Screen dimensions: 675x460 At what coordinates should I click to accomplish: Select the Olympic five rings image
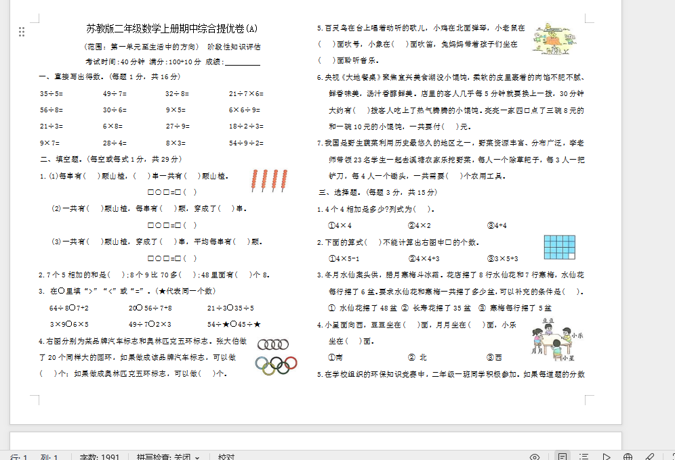pos(277,365)
